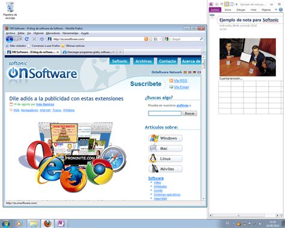
Task: Open the Navegadores tag link
Action: coord(29,110)
